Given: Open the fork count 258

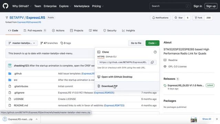Looking at the screenshot, I should (x=208, y=18).
